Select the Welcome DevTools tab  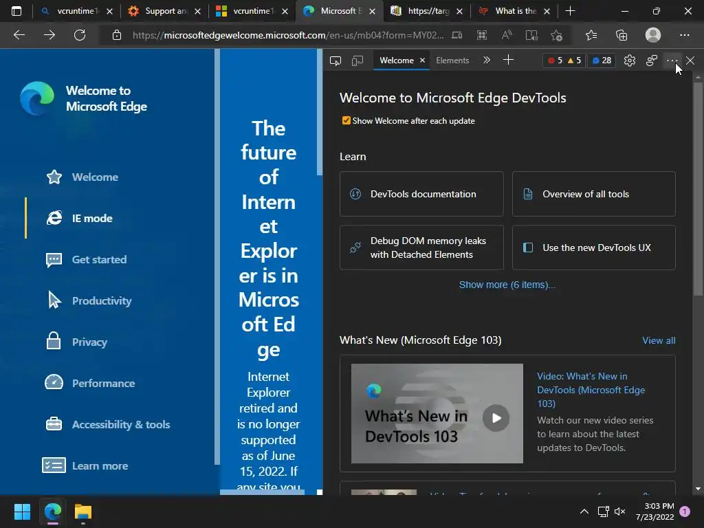click(397, 60)
